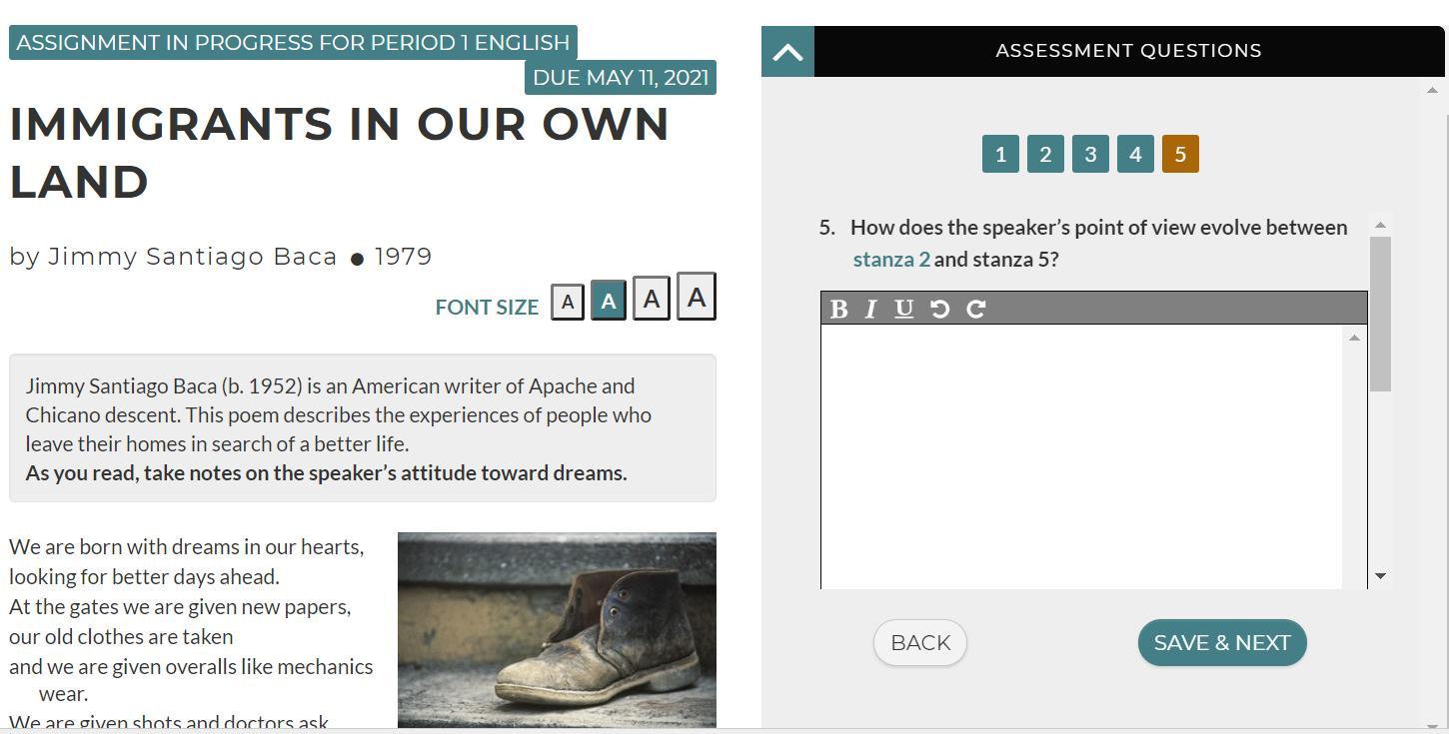The image size is (1449, 734).
Task: Choose the largest font size option
Action: point(697,297)
